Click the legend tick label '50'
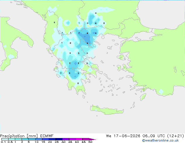The width and height of the screenshot is (185, 143). [x=90, y=142]
